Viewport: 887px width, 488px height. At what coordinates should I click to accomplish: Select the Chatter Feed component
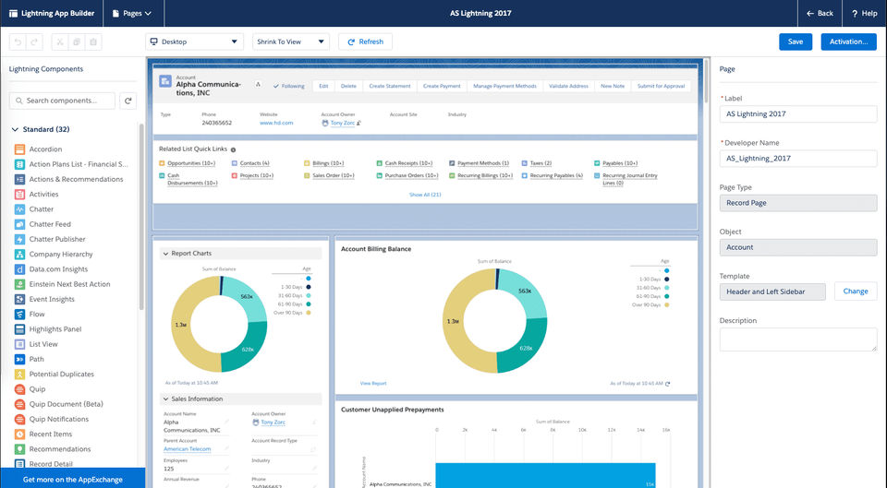click(50, 224)
